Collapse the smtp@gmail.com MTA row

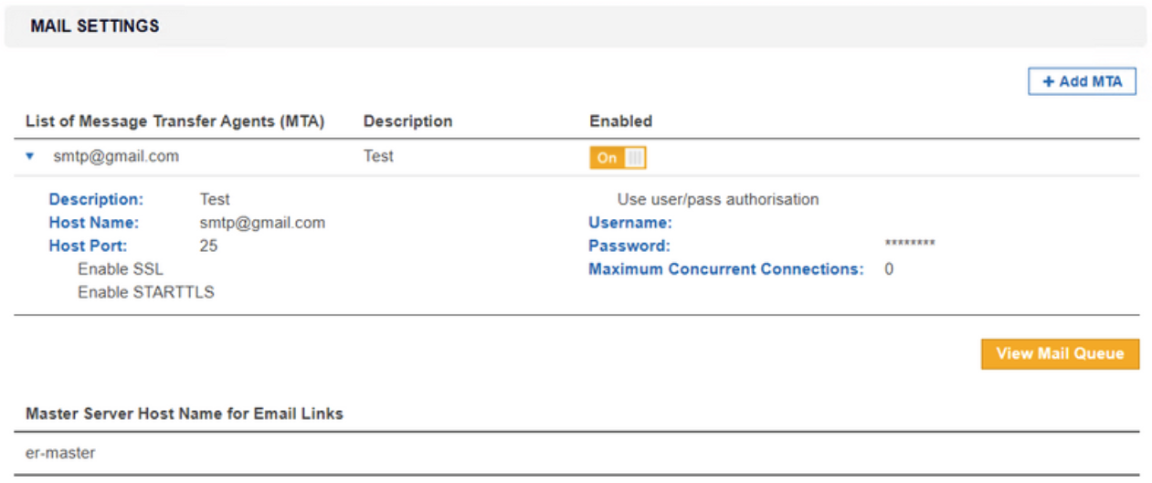(x=30, y=157)
